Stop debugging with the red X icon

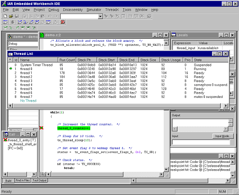coord(63,22)
